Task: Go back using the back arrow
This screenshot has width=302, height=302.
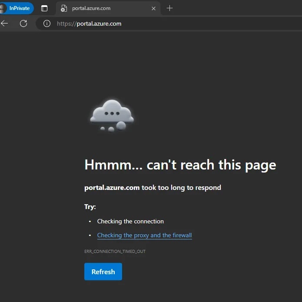Action: (x=4, y=23)
